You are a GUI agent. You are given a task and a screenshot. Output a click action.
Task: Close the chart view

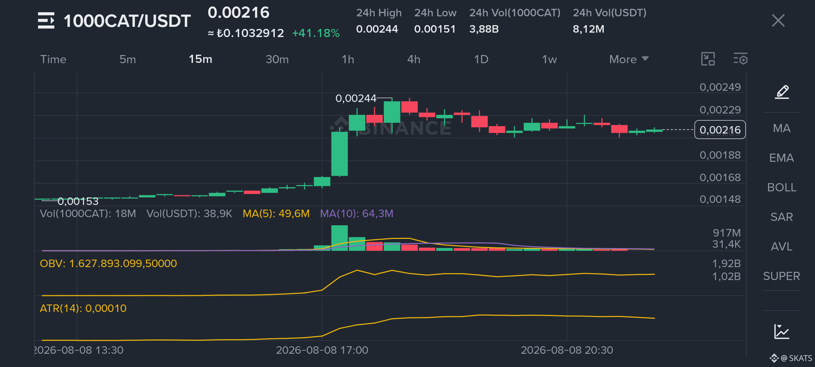778,20
